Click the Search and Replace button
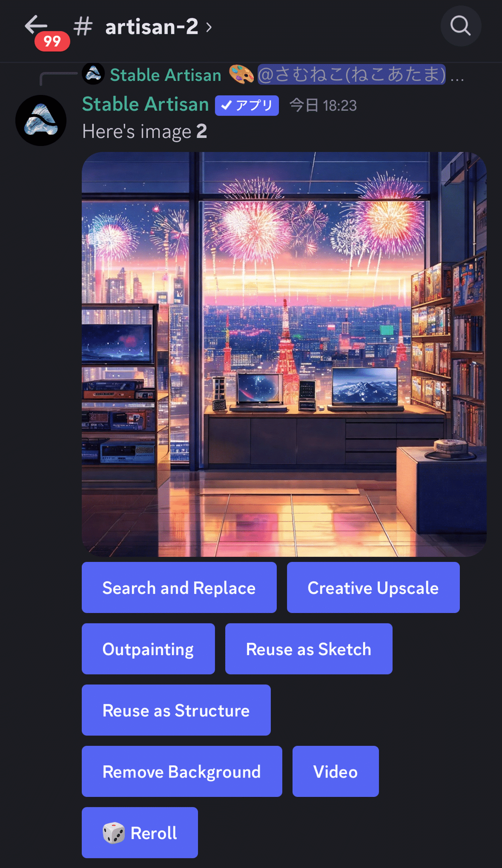502x868 pixels. point(179,588)
